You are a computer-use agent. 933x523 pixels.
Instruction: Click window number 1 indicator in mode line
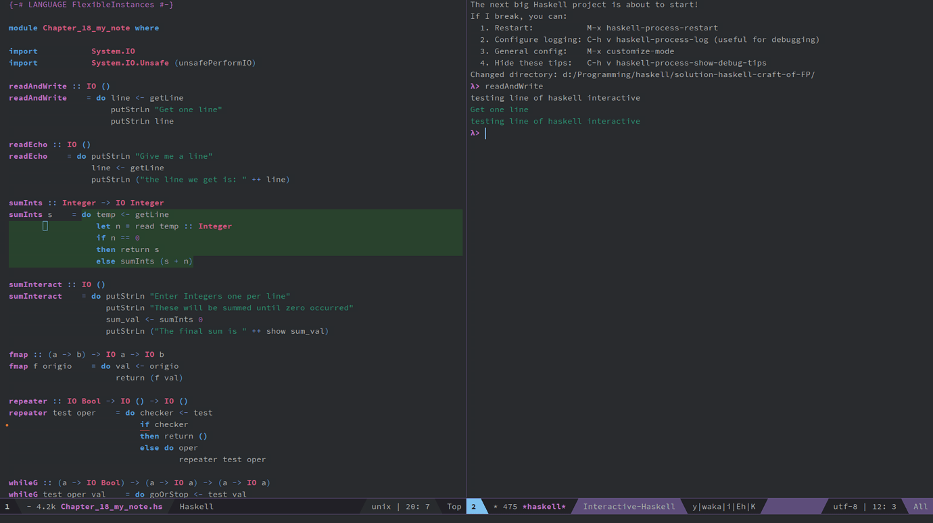(x=7, y=506)
